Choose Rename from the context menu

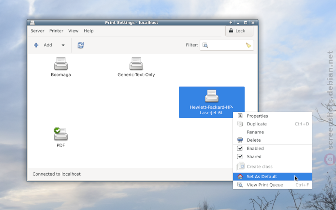pyautogui.click(x=272, y=132)
